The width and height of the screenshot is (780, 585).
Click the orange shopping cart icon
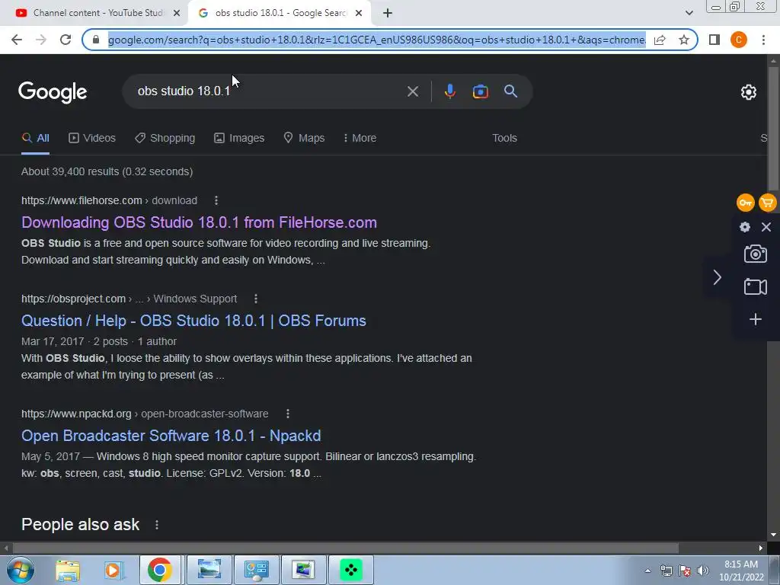768,203
